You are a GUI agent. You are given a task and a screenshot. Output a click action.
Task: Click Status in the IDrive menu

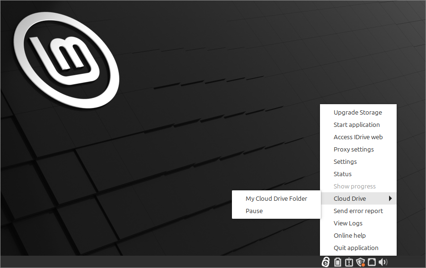pyautogui.click(x=358, y=174)
